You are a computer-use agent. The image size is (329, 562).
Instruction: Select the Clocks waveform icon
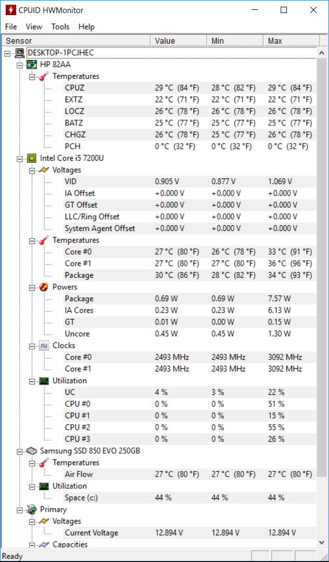44,346
